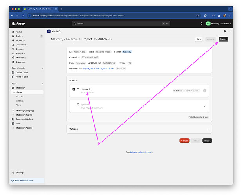Click the Point of Sale icon
Image resolution: width=242 pixels, height=196 pixels.
click(13, 77)
